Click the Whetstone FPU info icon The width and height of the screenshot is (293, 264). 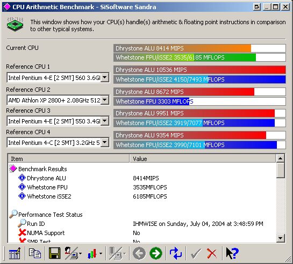coord(22,187)
